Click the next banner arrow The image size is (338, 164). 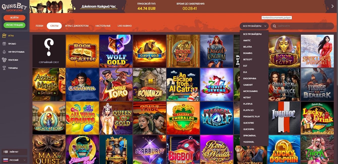pyautogui.click(x=332, y=7)
